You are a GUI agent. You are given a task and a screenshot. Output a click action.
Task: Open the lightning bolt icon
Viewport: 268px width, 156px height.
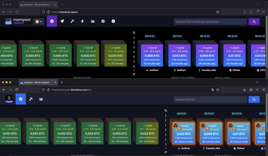click(x=82, y=21)
